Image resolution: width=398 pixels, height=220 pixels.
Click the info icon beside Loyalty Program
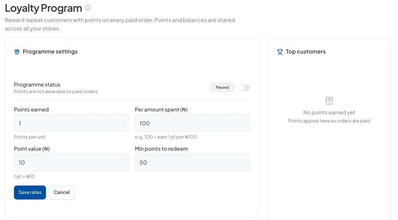(x=88, y=8)
